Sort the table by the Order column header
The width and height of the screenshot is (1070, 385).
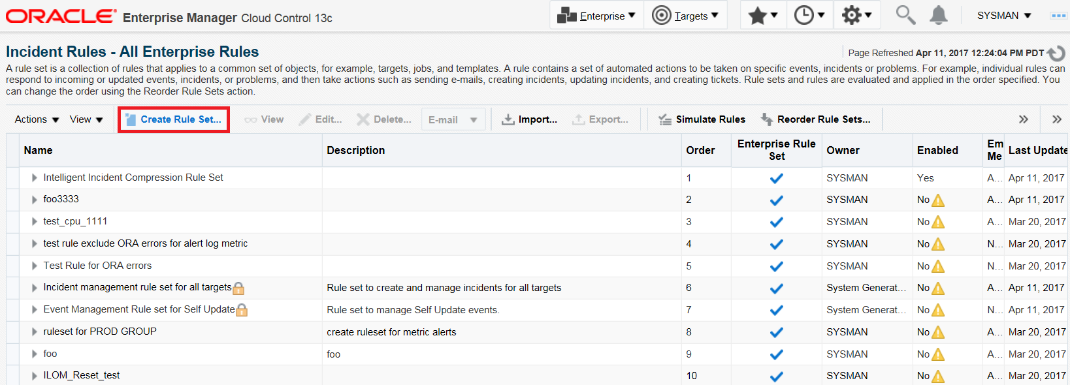[x=700, y=150]
